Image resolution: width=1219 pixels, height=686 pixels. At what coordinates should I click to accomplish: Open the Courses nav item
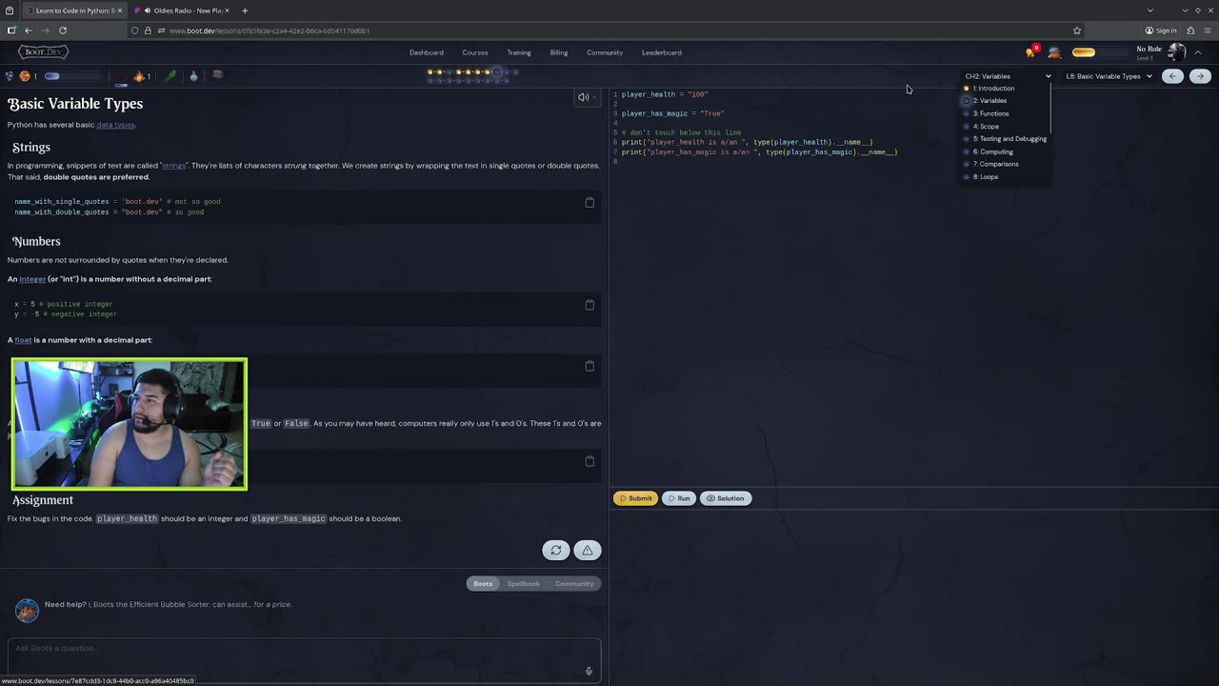[x=475, y=52]
